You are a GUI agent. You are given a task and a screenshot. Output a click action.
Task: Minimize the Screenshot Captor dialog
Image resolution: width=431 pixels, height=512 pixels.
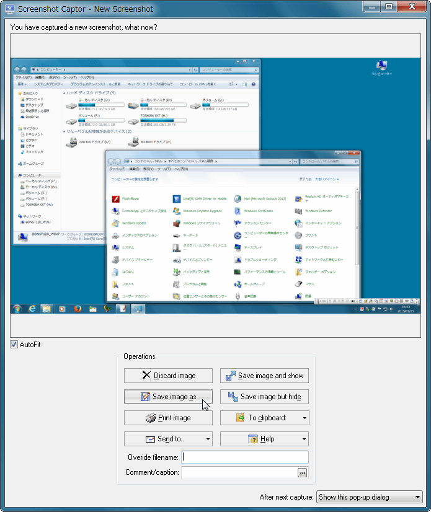[x=371, y=6]
